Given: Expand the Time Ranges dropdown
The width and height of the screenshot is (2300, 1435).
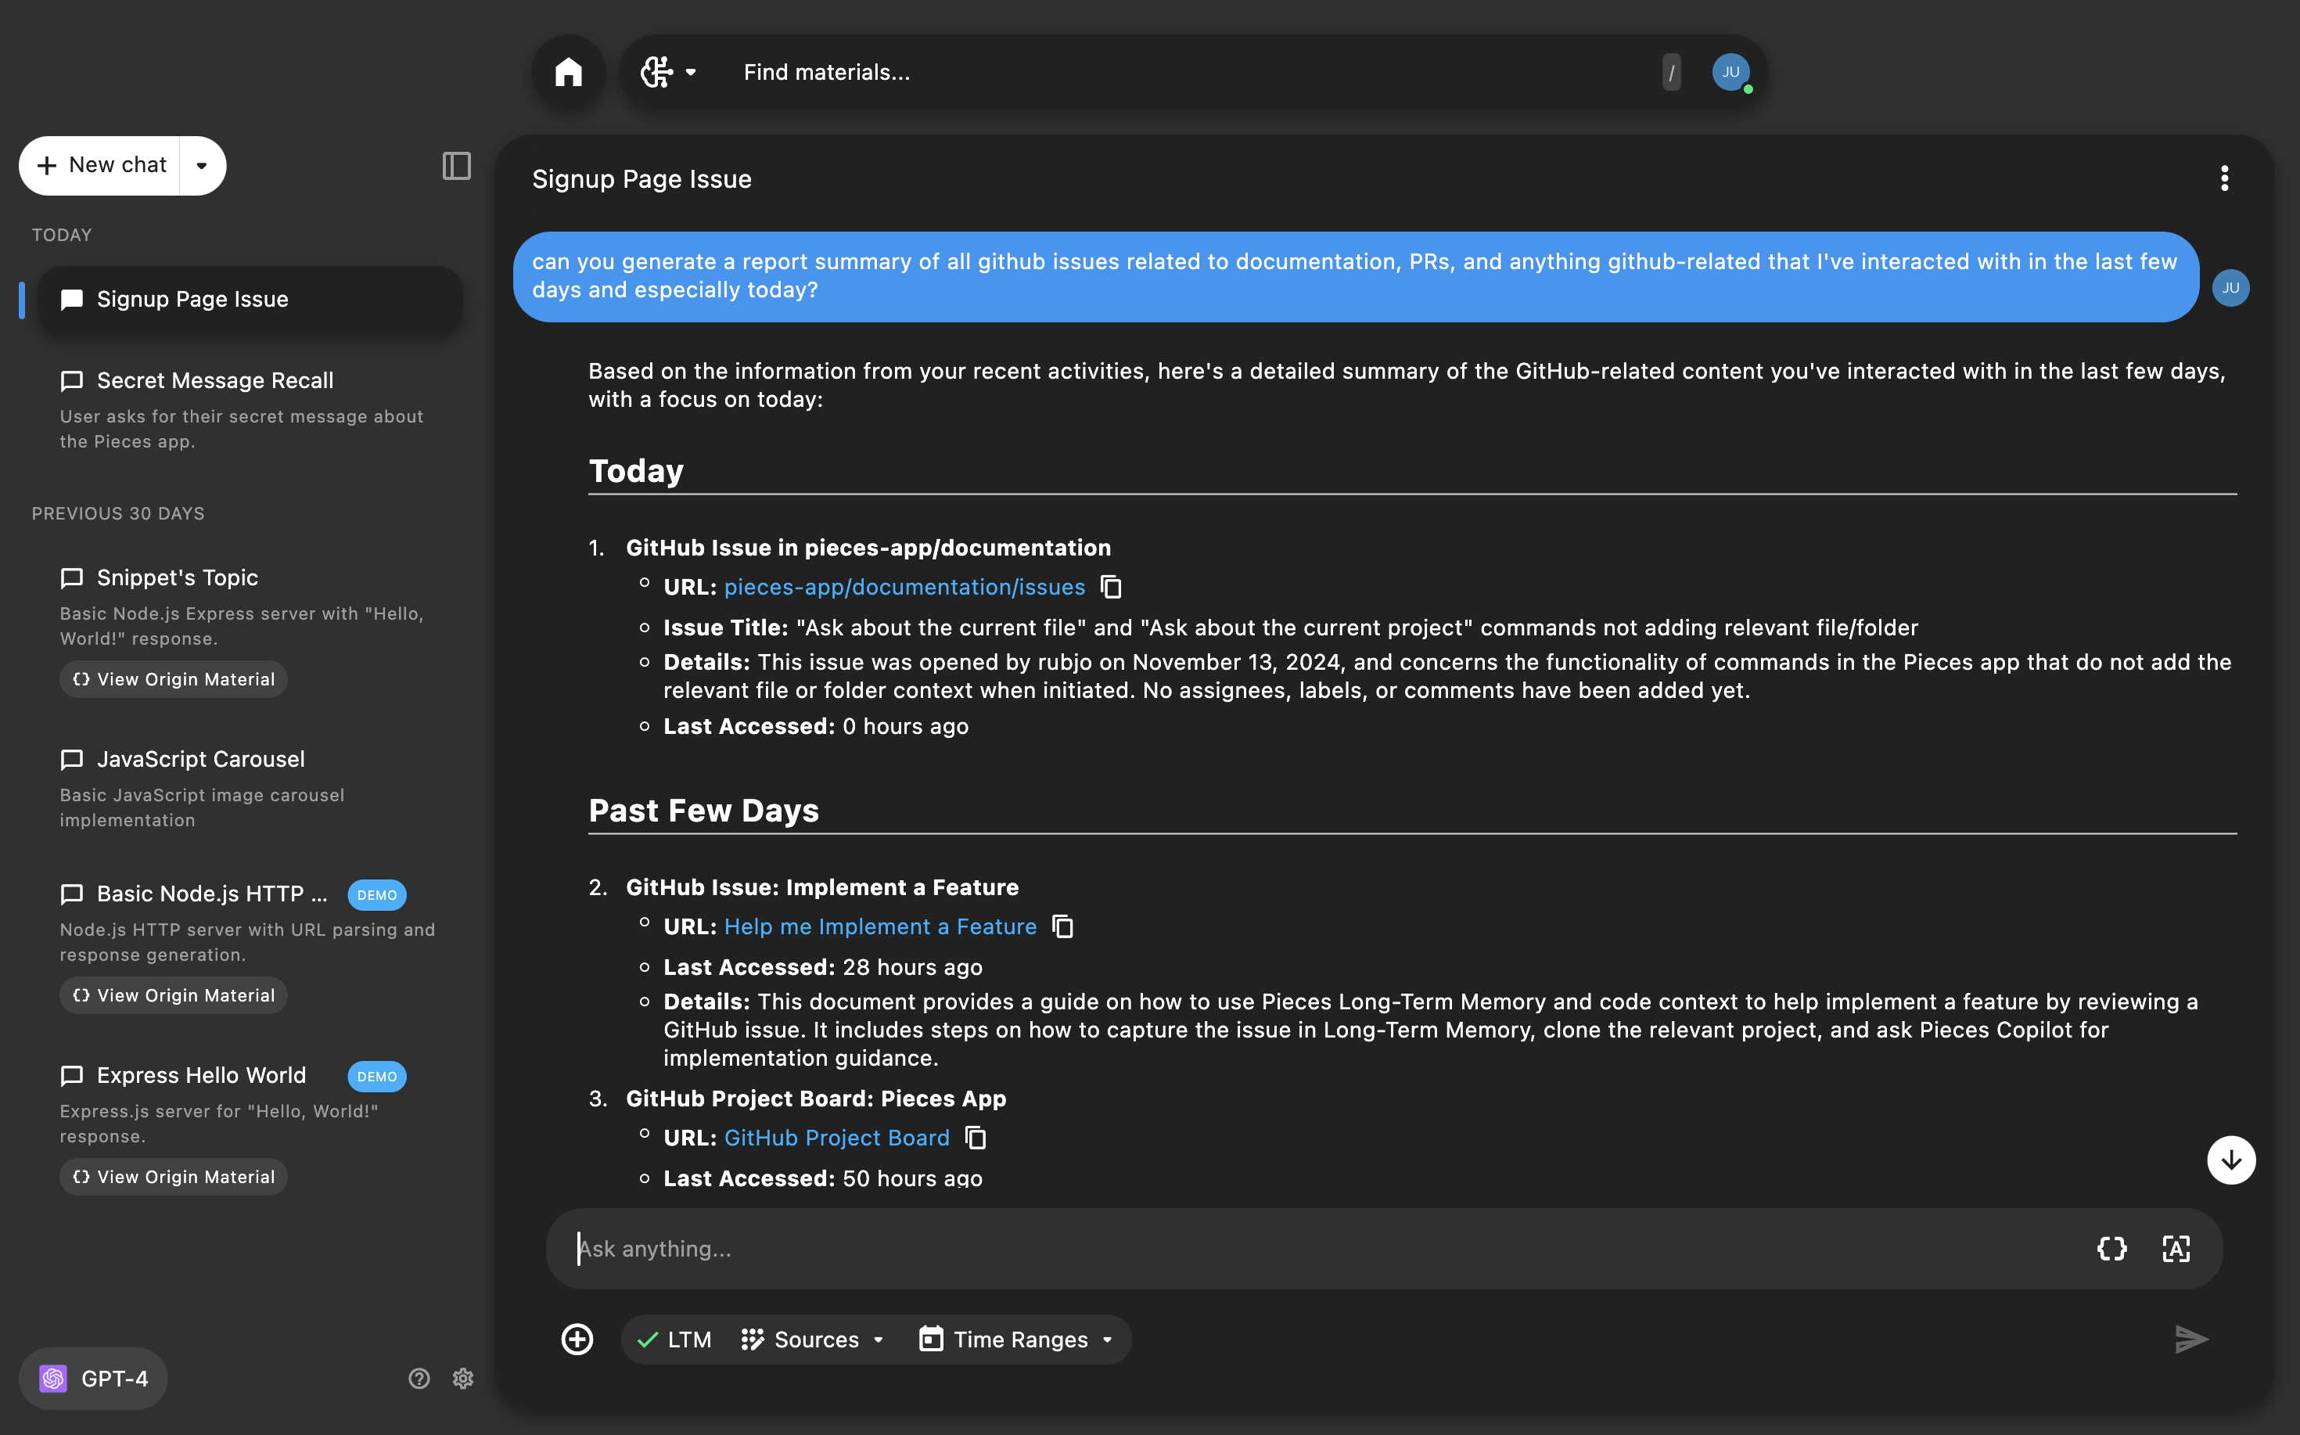Looking at the screenshot, I should click(x=1017, y=1340).
